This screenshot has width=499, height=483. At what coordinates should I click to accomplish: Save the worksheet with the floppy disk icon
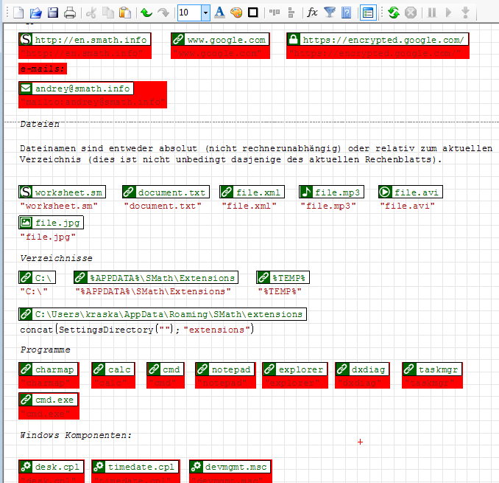pos(52,13)
